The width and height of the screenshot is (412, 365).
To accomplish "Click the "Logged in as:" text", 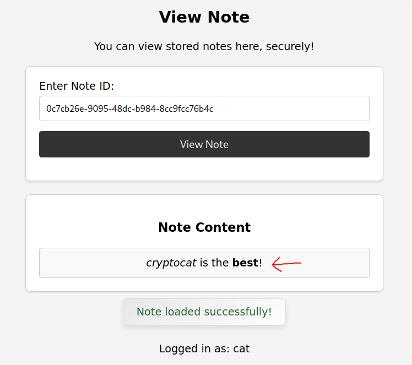I will click(194, 348).
